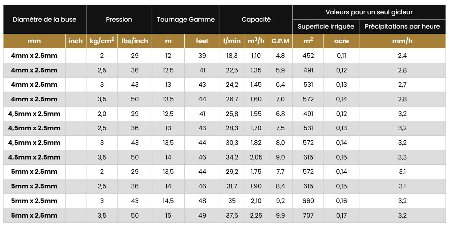Select the "kg/cm²" unit column header

102,41
